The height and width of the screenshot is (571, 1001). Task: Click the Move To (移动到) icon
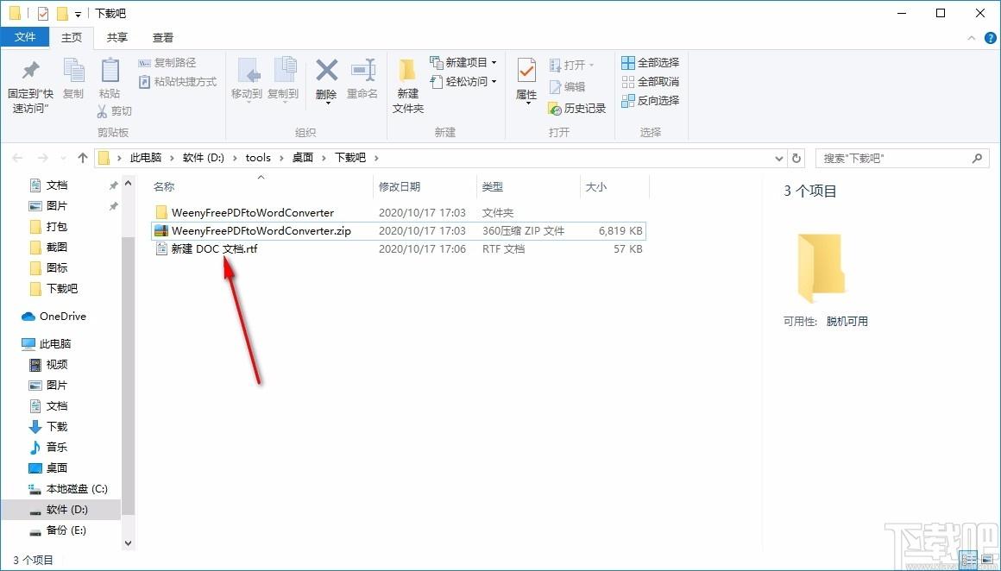point(249,70)
